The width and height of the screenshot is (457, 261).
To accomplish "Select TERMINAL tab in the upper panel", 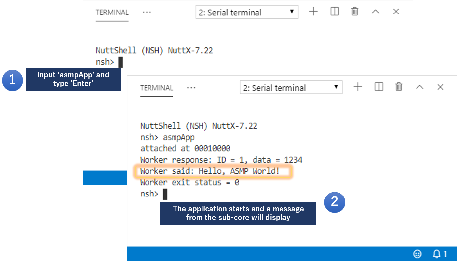I will 112,12.
